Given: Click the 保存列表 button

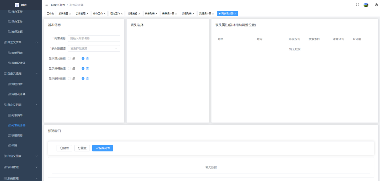Looking at the screenshot, I should (x=102, y=148).
